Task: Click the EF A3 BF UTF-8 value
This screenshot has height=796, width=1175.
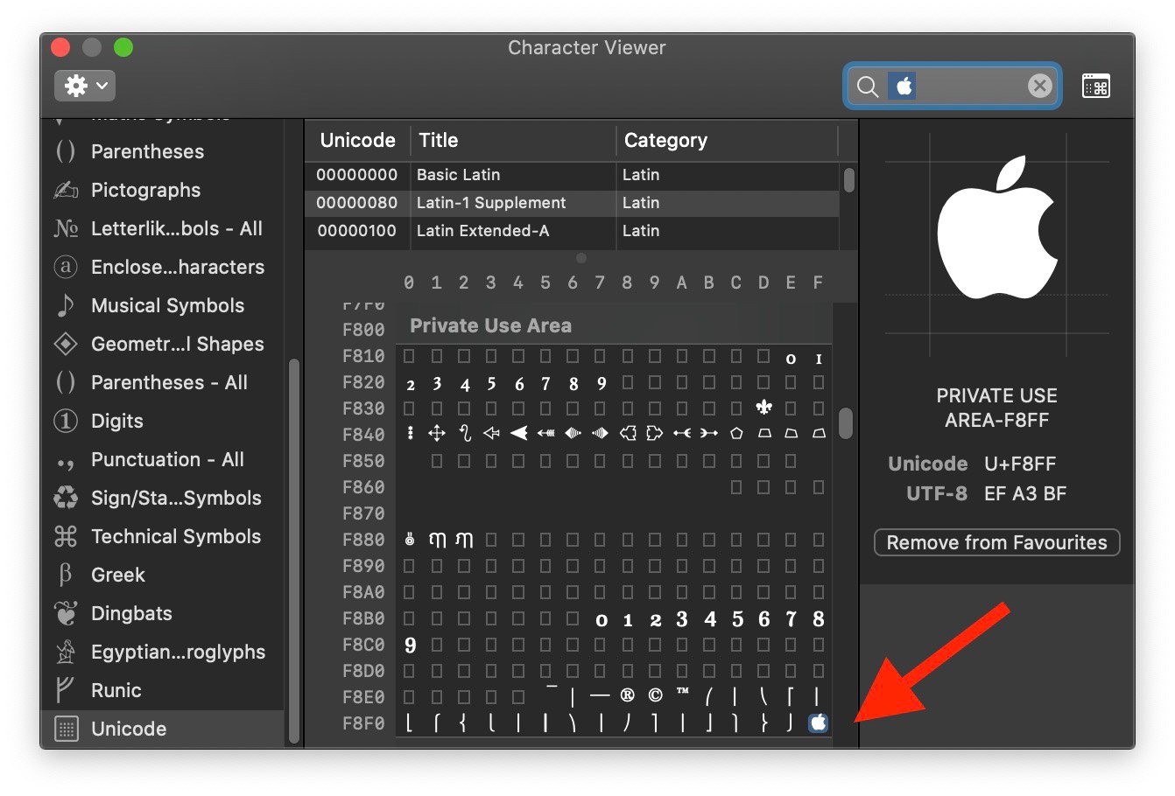Action: (1024, 493)
